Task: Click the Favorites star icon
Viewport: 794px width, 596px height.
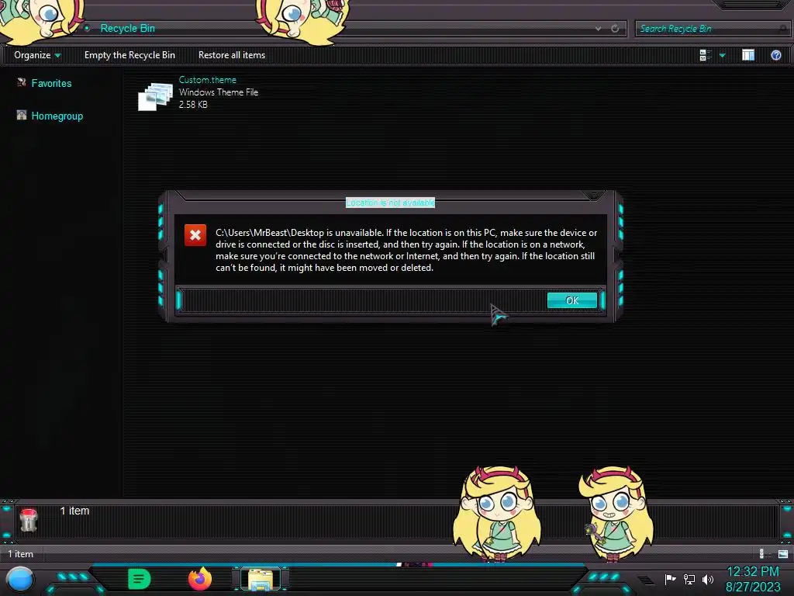Action: [21, 82]
